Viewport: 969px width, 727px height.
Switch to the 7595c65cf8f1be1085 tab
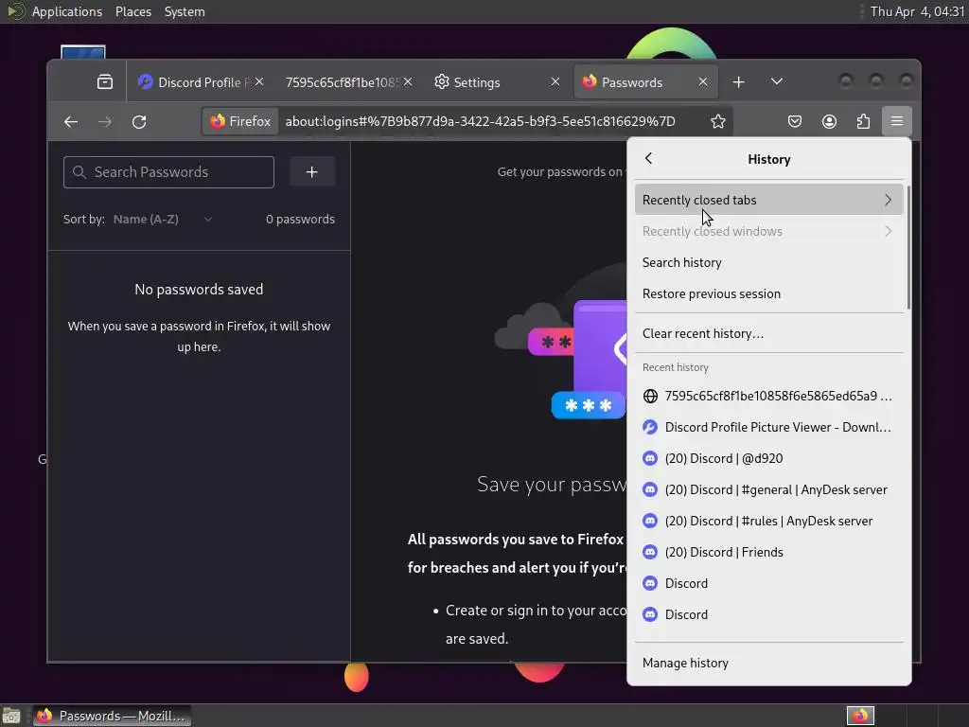pos(342,82)
